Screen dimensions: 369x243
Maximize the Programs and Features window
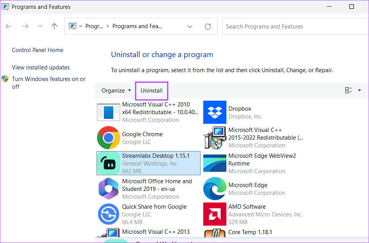(x=351, y=7)
